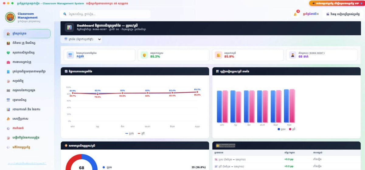Click the 85.2% boys average value
365x170 pixels.
(x=155, y=56)
